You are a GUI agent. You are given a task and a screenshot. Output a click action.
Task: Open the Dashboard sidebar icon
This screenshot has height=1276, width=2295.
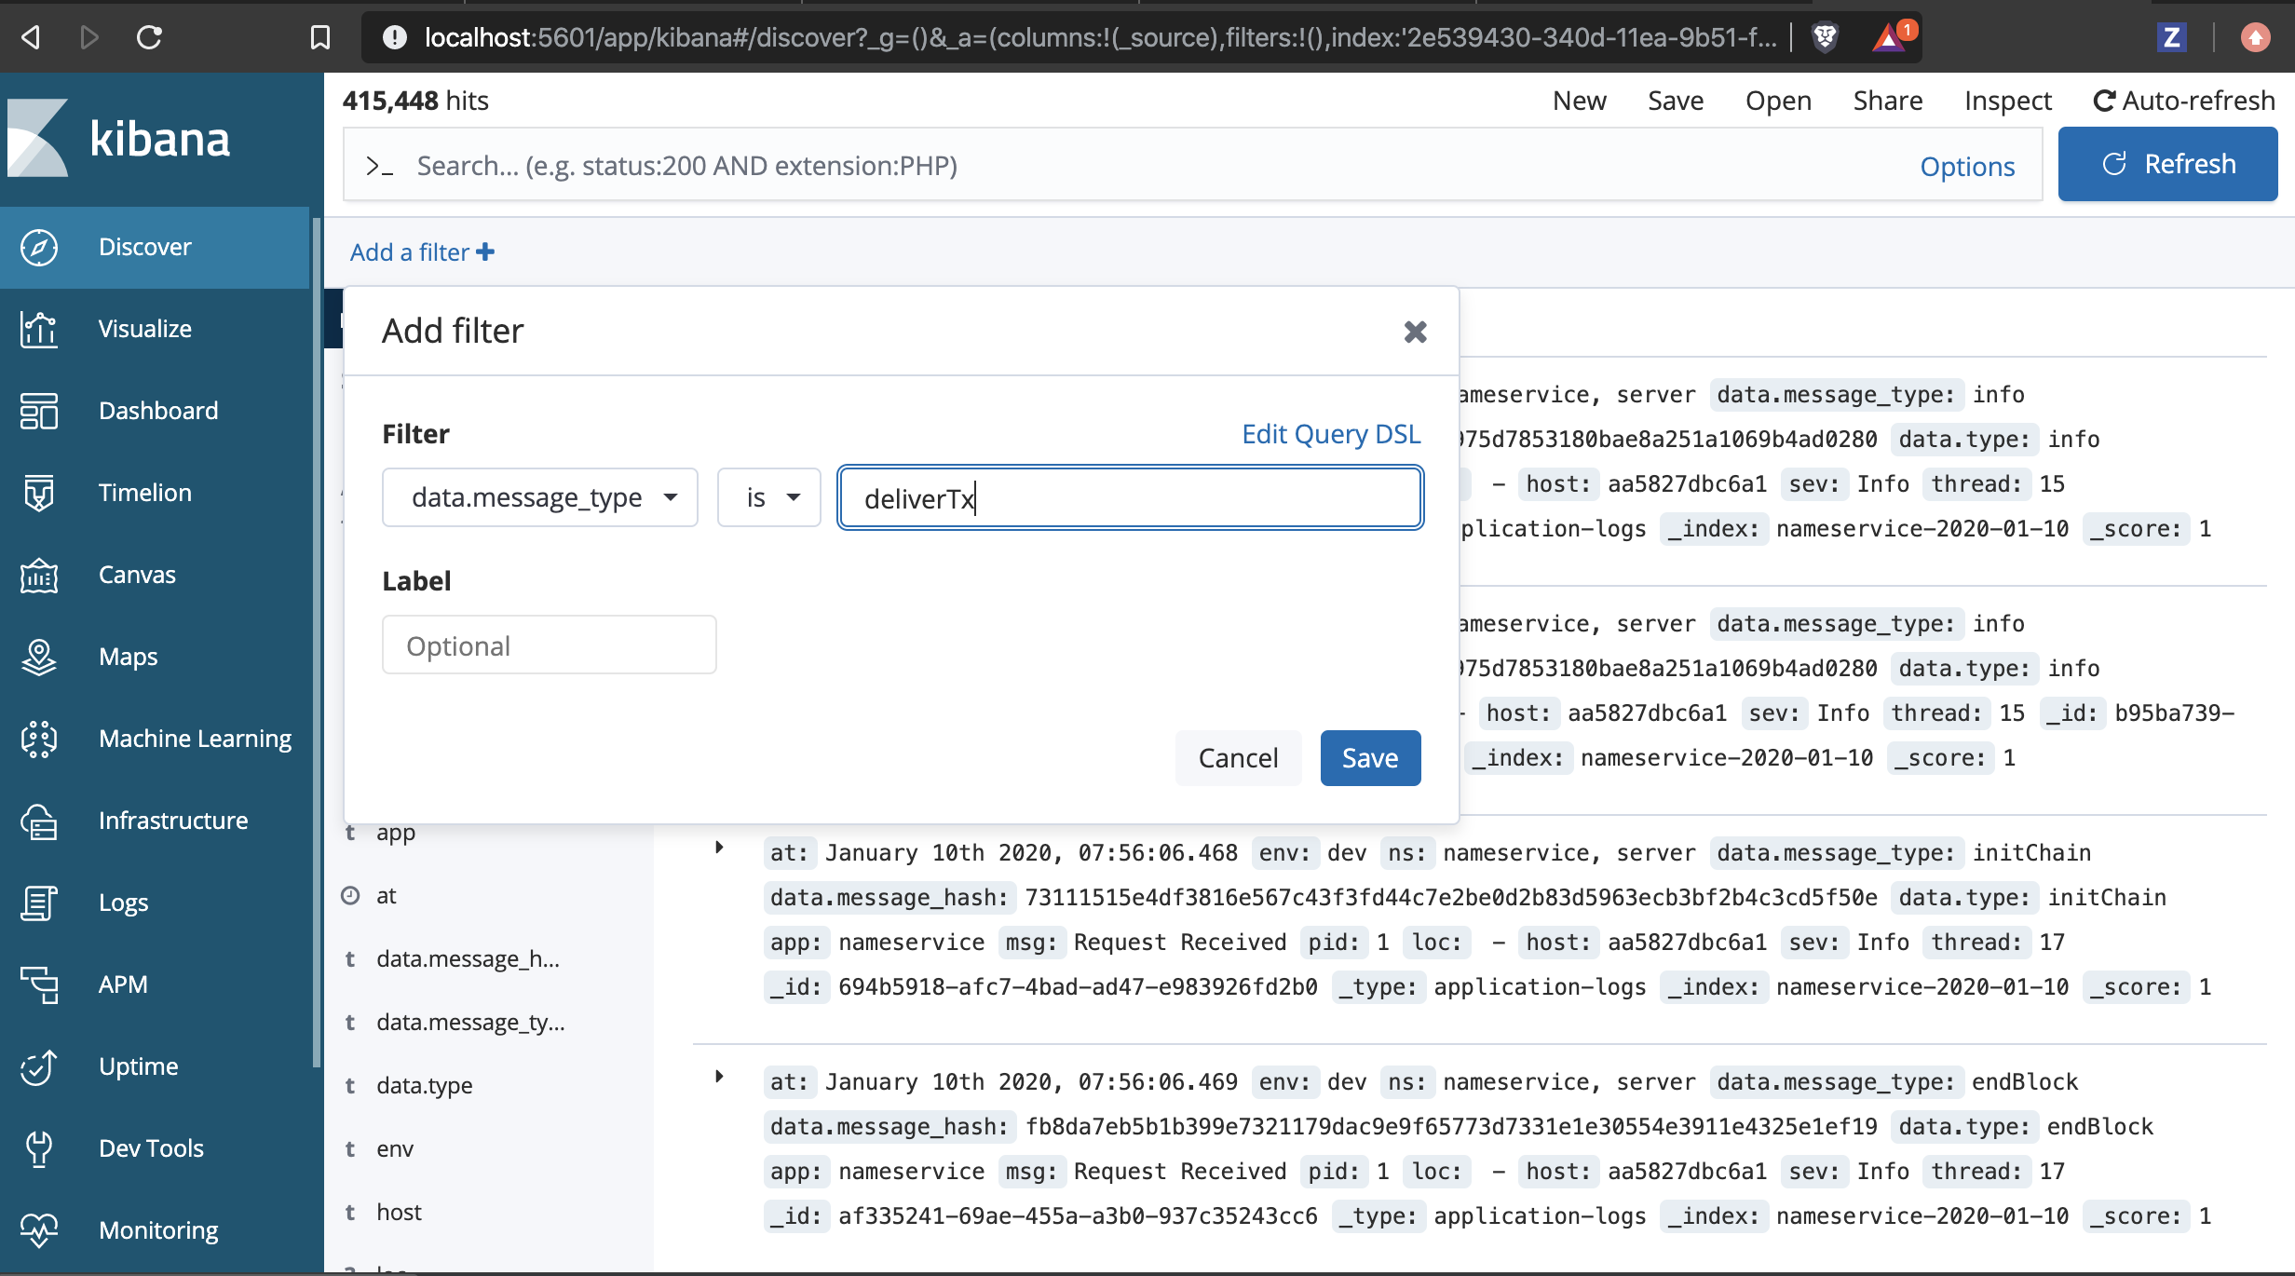coord(38,411)
